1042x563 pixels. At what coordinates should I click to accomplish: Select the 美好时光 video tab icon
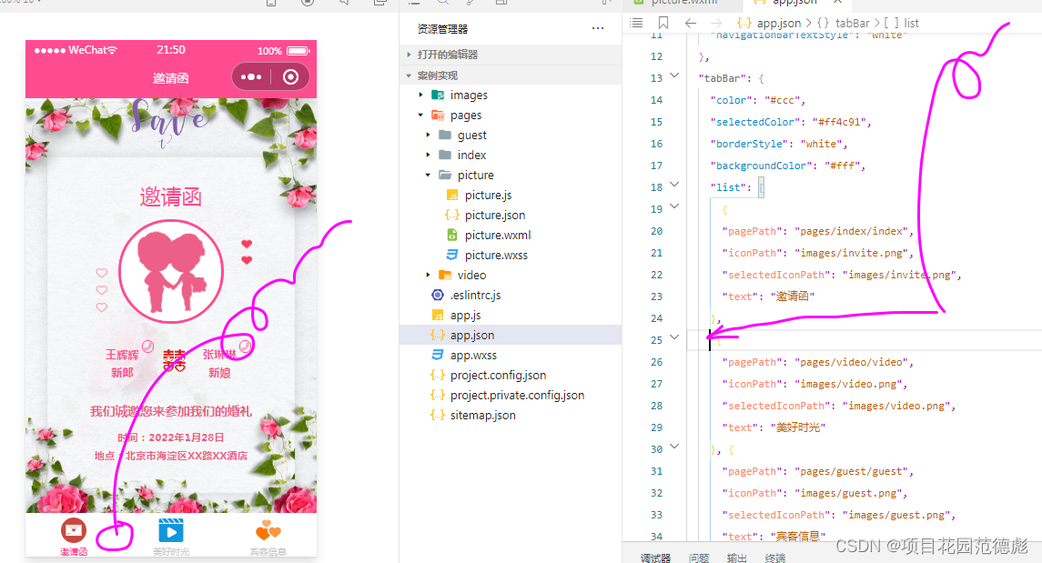click(171, 531)
